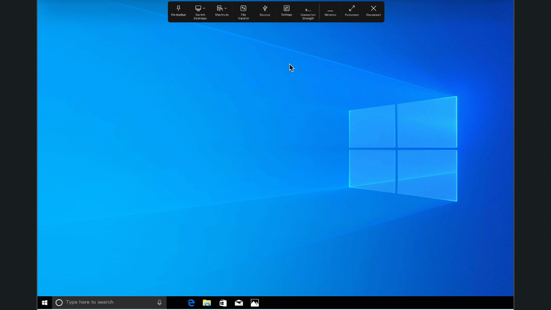Image resolution: width=551 pixels, height=310 pixels.
Task: Expand the Switch Desktops dropdown
Action: tap(200, 12)
